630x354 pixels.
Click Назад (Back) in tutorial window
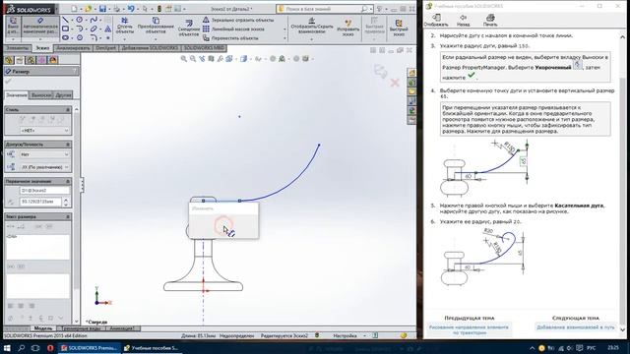[x=463, y=20]
